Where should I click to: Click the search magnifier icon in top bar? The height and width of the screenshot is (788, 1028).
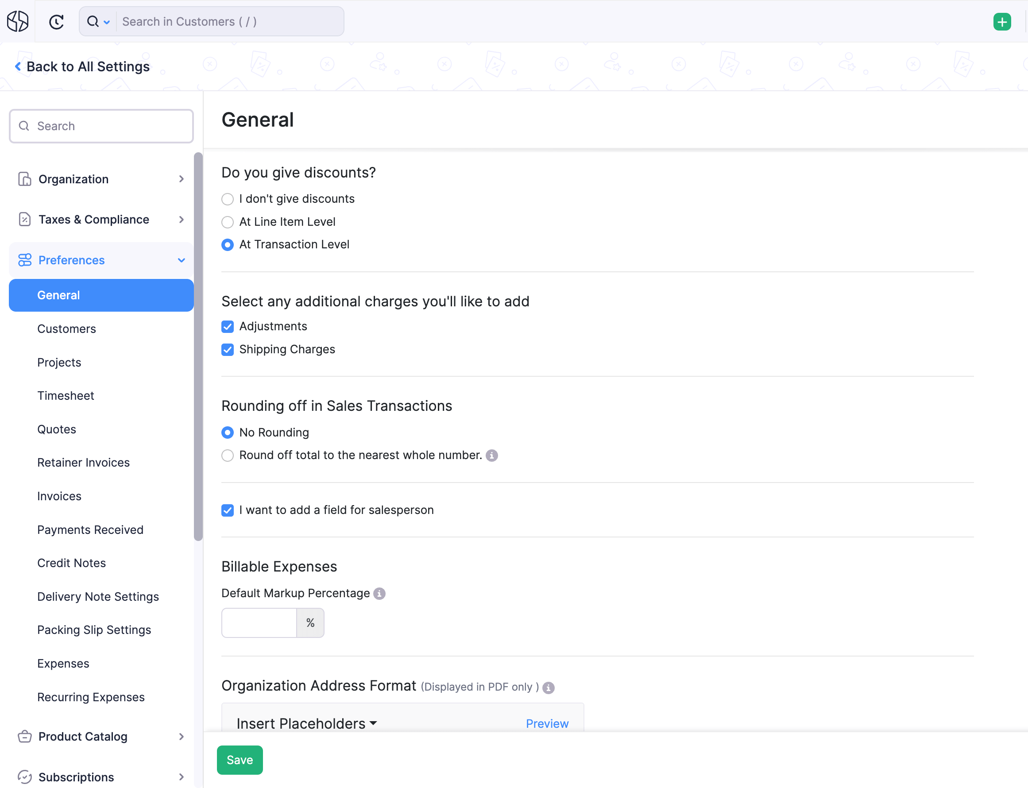pyautogui.click(x=92, y=22)
